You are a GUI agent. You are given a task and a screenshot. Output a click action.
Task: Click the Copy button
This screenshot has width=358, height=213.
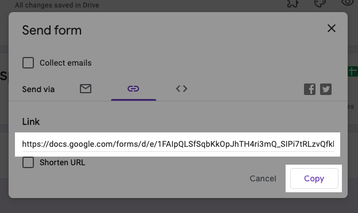point(314,178)
